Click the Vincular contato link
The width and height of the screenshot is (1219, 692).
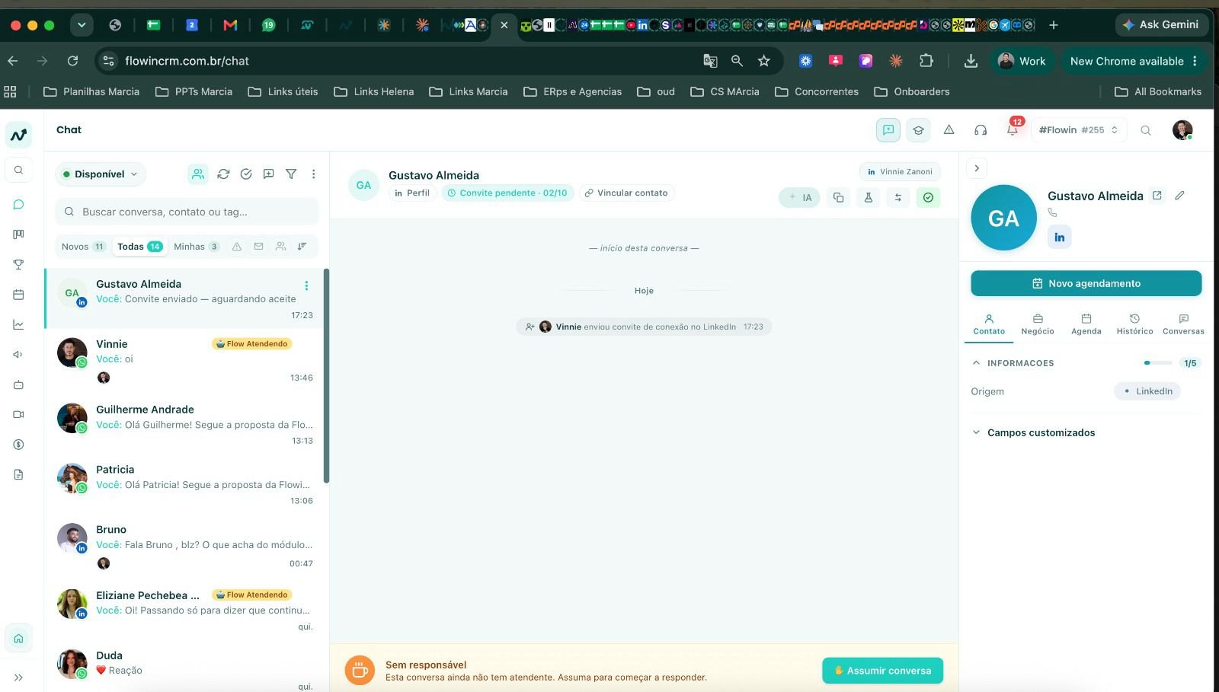[626, 193]
